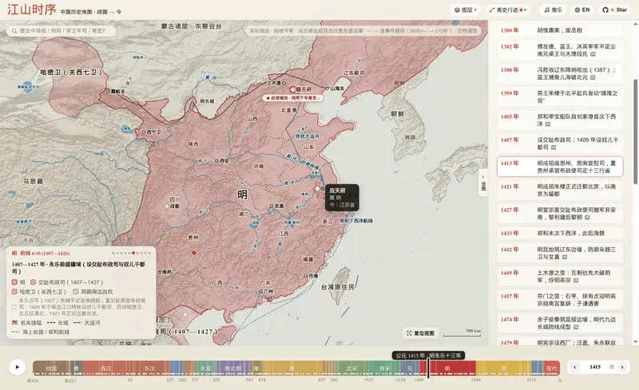Open the 1442 年 event card
Viewport: 639px width, 390px height.
pyautogui.click(x=560, y=253)
